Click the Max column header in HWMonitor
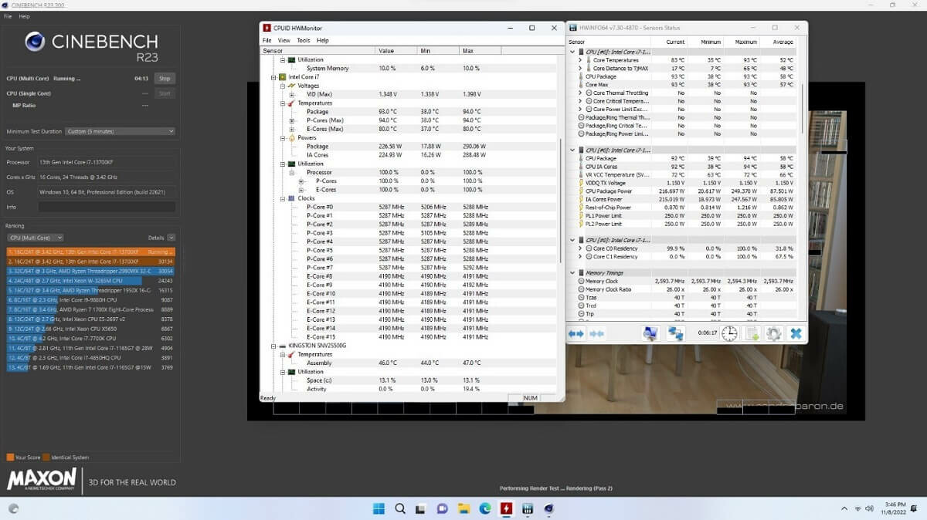Screen dimensions: 927x520 pyautogui.click(x=480, y=50)
